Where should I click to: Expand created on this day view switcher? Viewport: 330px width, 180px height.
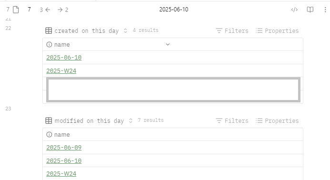pyautogui.click(x=125, y=31)
